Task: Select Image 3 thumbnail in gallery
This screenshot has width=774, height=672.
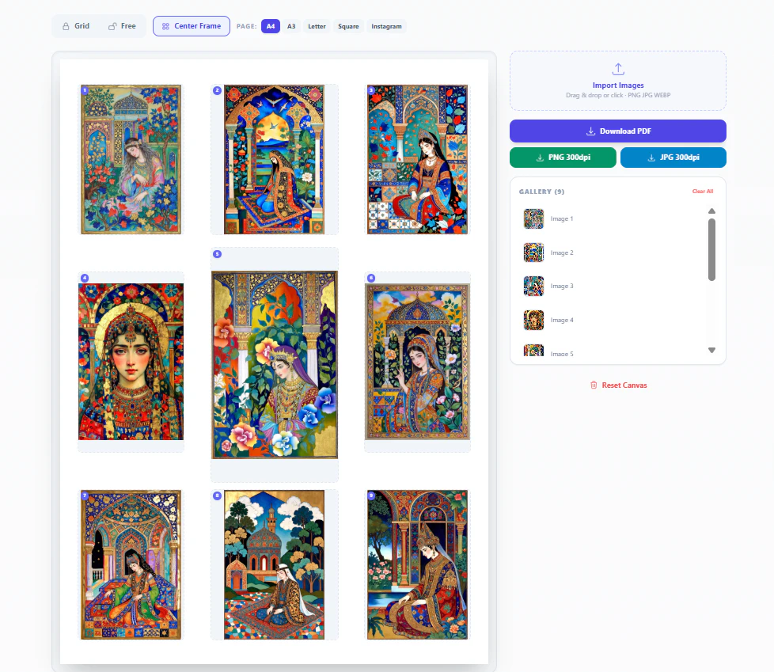Action: click(533, 286)
